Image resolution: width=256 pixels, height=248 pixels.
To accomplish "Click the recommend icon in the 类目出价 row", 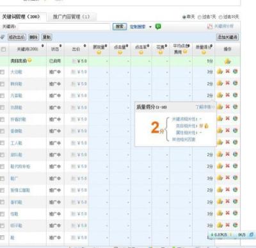I will tap(227, 62).
